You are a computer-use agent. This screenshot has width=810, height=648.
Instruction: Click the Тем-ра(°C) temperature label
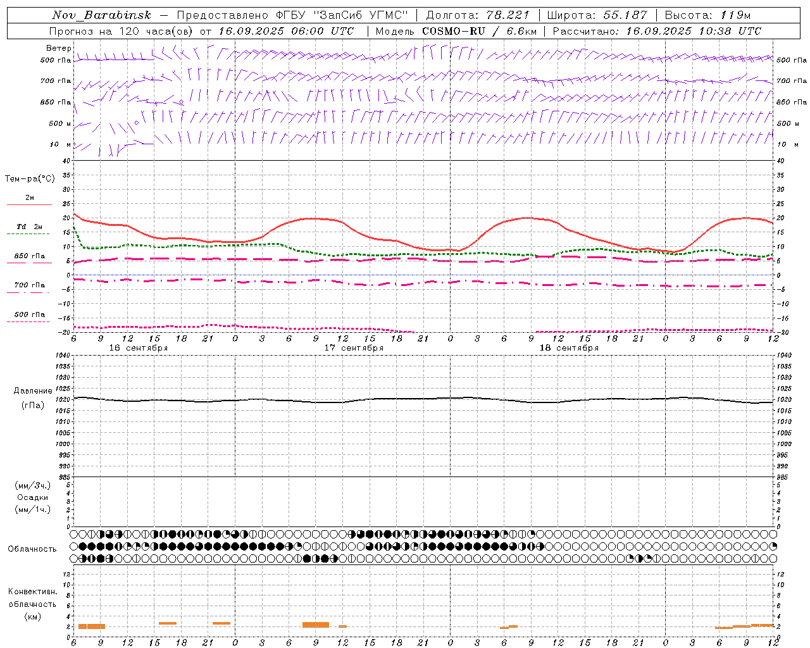[30, 179]
